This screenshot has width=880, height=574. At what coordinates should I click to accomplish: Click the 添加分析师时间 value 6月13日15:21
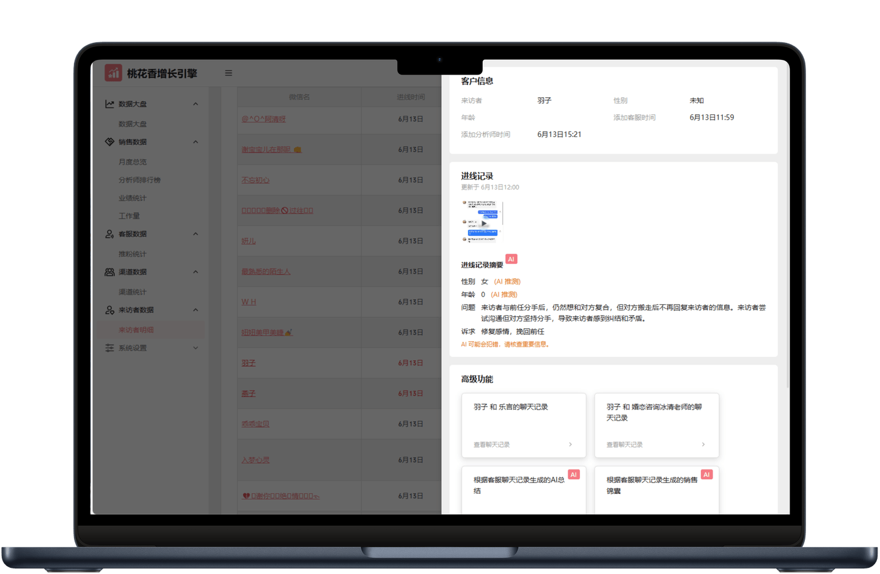pos(559,134)
